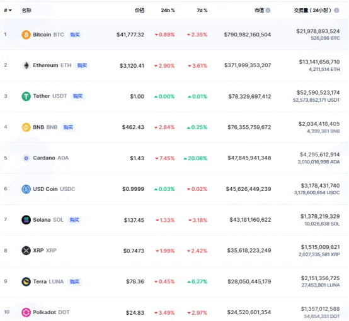The image size is (349, 321).
Task: Click the yellow BNB logo icon
Action: (26, 127)
